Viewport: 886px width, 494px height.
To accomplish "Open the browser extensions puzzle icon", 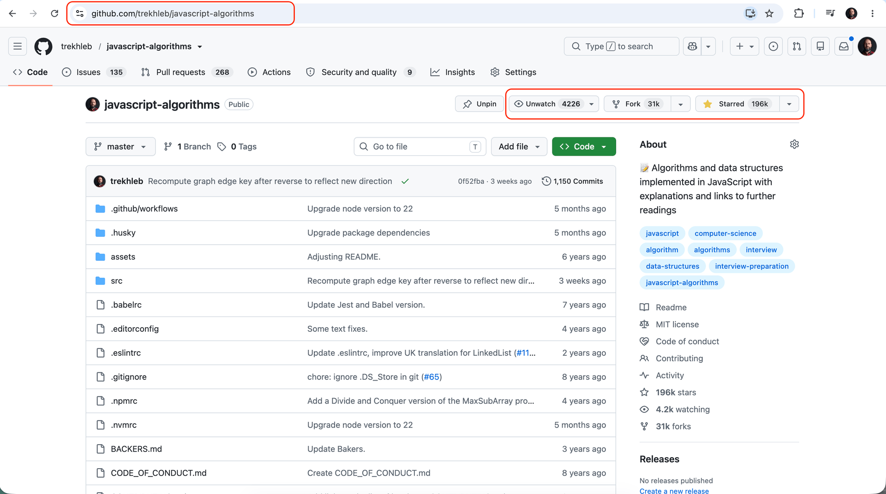I will coord(799,13).
